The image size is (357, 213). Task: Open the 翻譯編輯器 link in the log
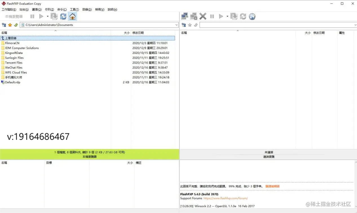click(272, 186)
